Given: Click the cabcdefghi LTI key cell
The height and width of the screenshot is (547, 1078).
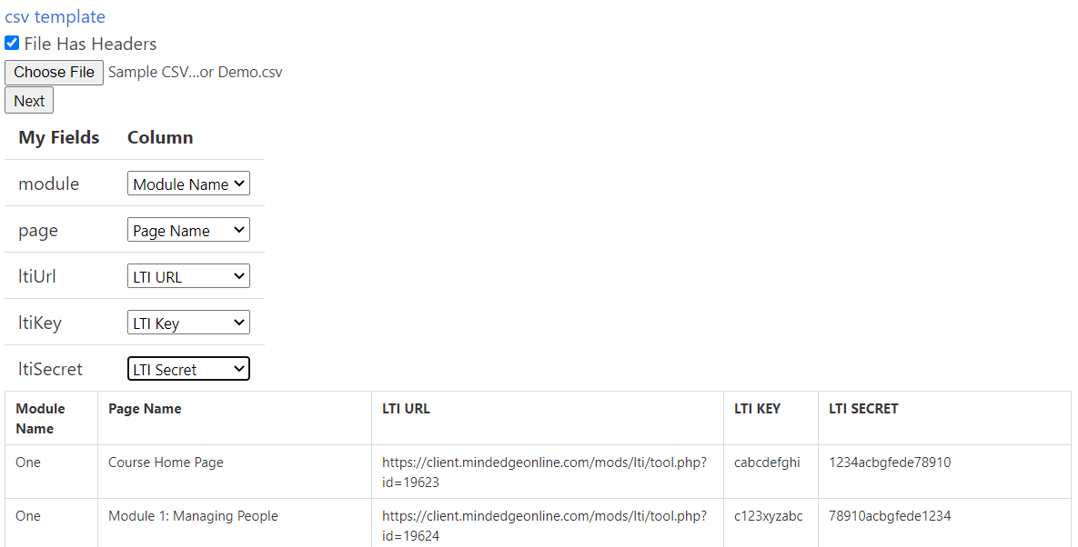Looking at the screenshot, I should click(x=767, y=462).
